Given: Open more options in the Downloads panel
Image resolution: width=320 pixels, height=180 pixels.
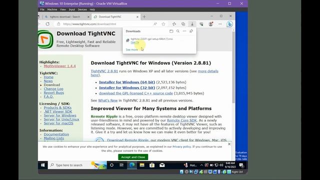Looking at the screenshot, I should tap(184, 31).
